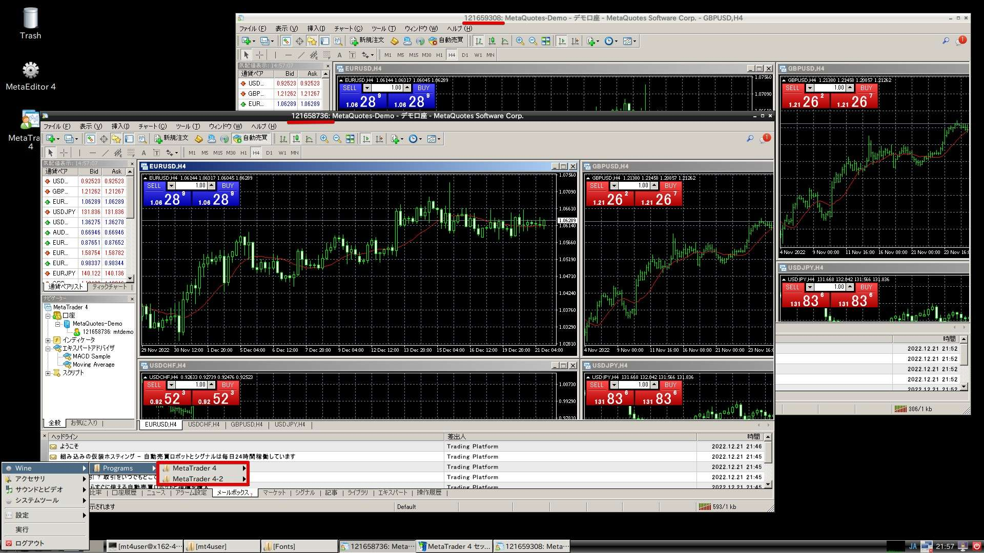
Task: Open チャート(C) menu in front 121658736 window
Action: point(152,126)
